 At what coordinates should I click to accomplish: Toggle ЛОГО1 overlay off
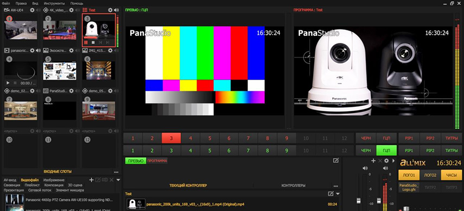click(409, 175)
